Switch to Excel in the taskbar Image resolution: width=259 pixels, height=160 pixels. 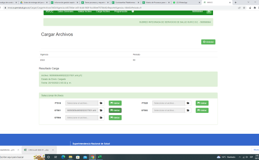click(100, 157)
